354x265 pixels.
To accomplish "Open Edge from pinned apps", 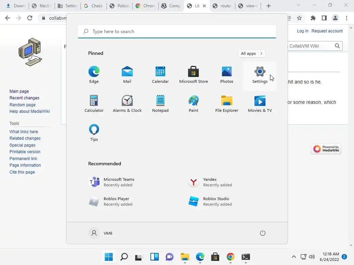I will [x=94, y=75].
